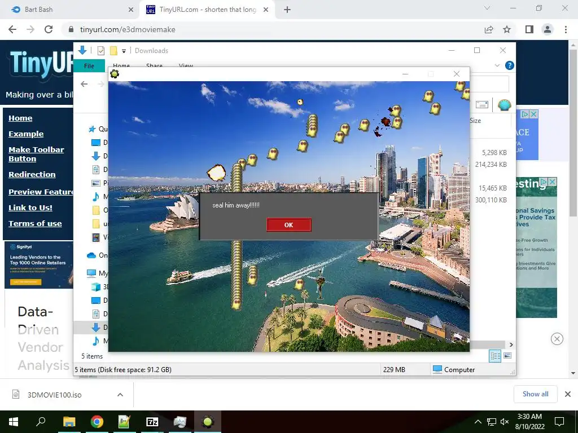Click the muted volume tray icon
The height and width of the screenshot is (433, 578).
[x=505, y=422]
